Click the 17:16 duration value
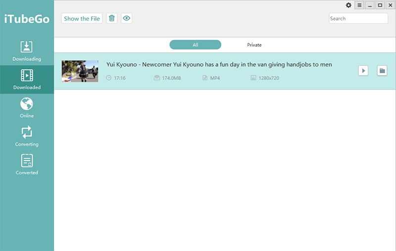 [119, 78]
